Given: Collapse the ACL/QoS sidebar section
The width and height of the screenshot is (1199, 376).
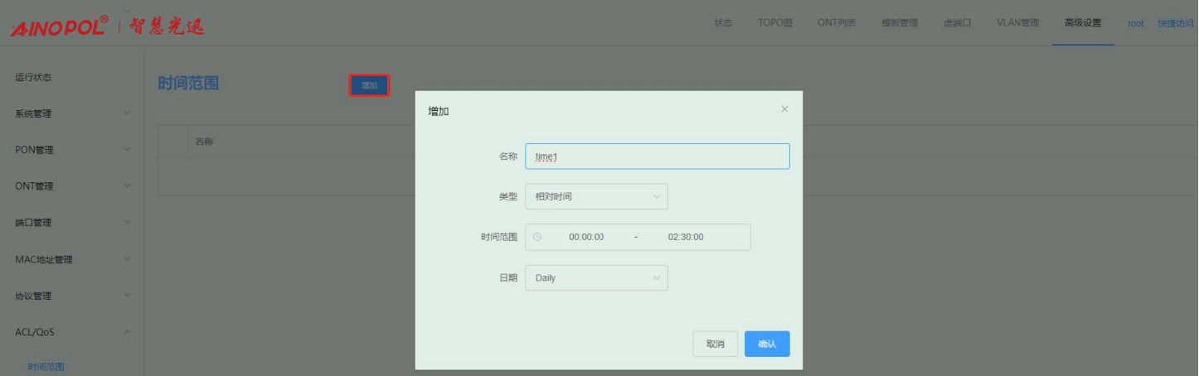Looking at the screenshot, I should pyautogui.click(x=71, y=332).
